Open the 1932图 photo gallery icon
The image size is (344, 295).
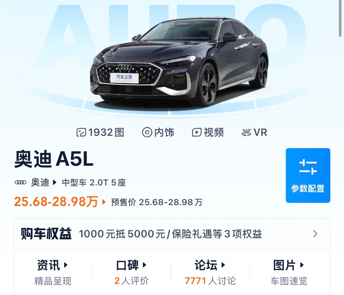tap(81, 132)
